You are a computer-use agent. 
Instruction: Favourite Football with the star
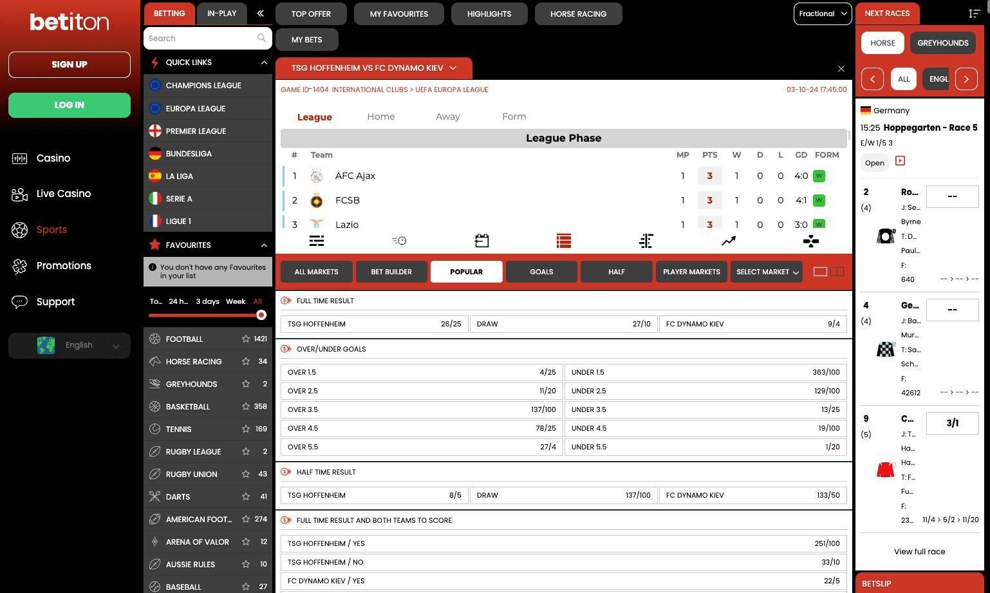coord(246,339)
